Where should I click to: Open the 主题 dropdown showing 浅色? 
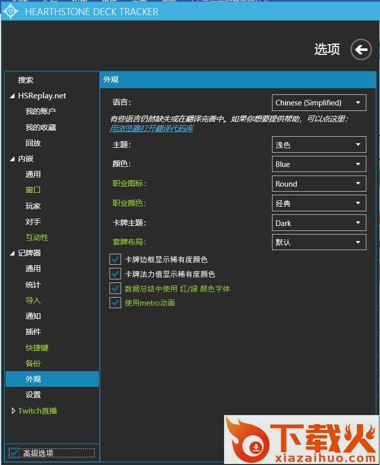[319, 144]
